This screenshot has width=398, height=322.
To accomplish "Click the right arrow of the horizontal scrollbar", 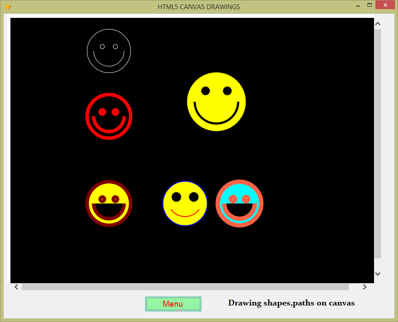I will (x=364, y=287).
